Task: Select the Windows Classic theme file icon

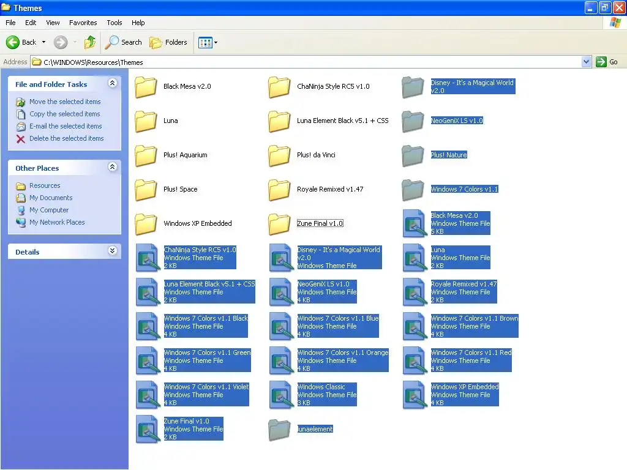Action: click(x=281, y=395)
